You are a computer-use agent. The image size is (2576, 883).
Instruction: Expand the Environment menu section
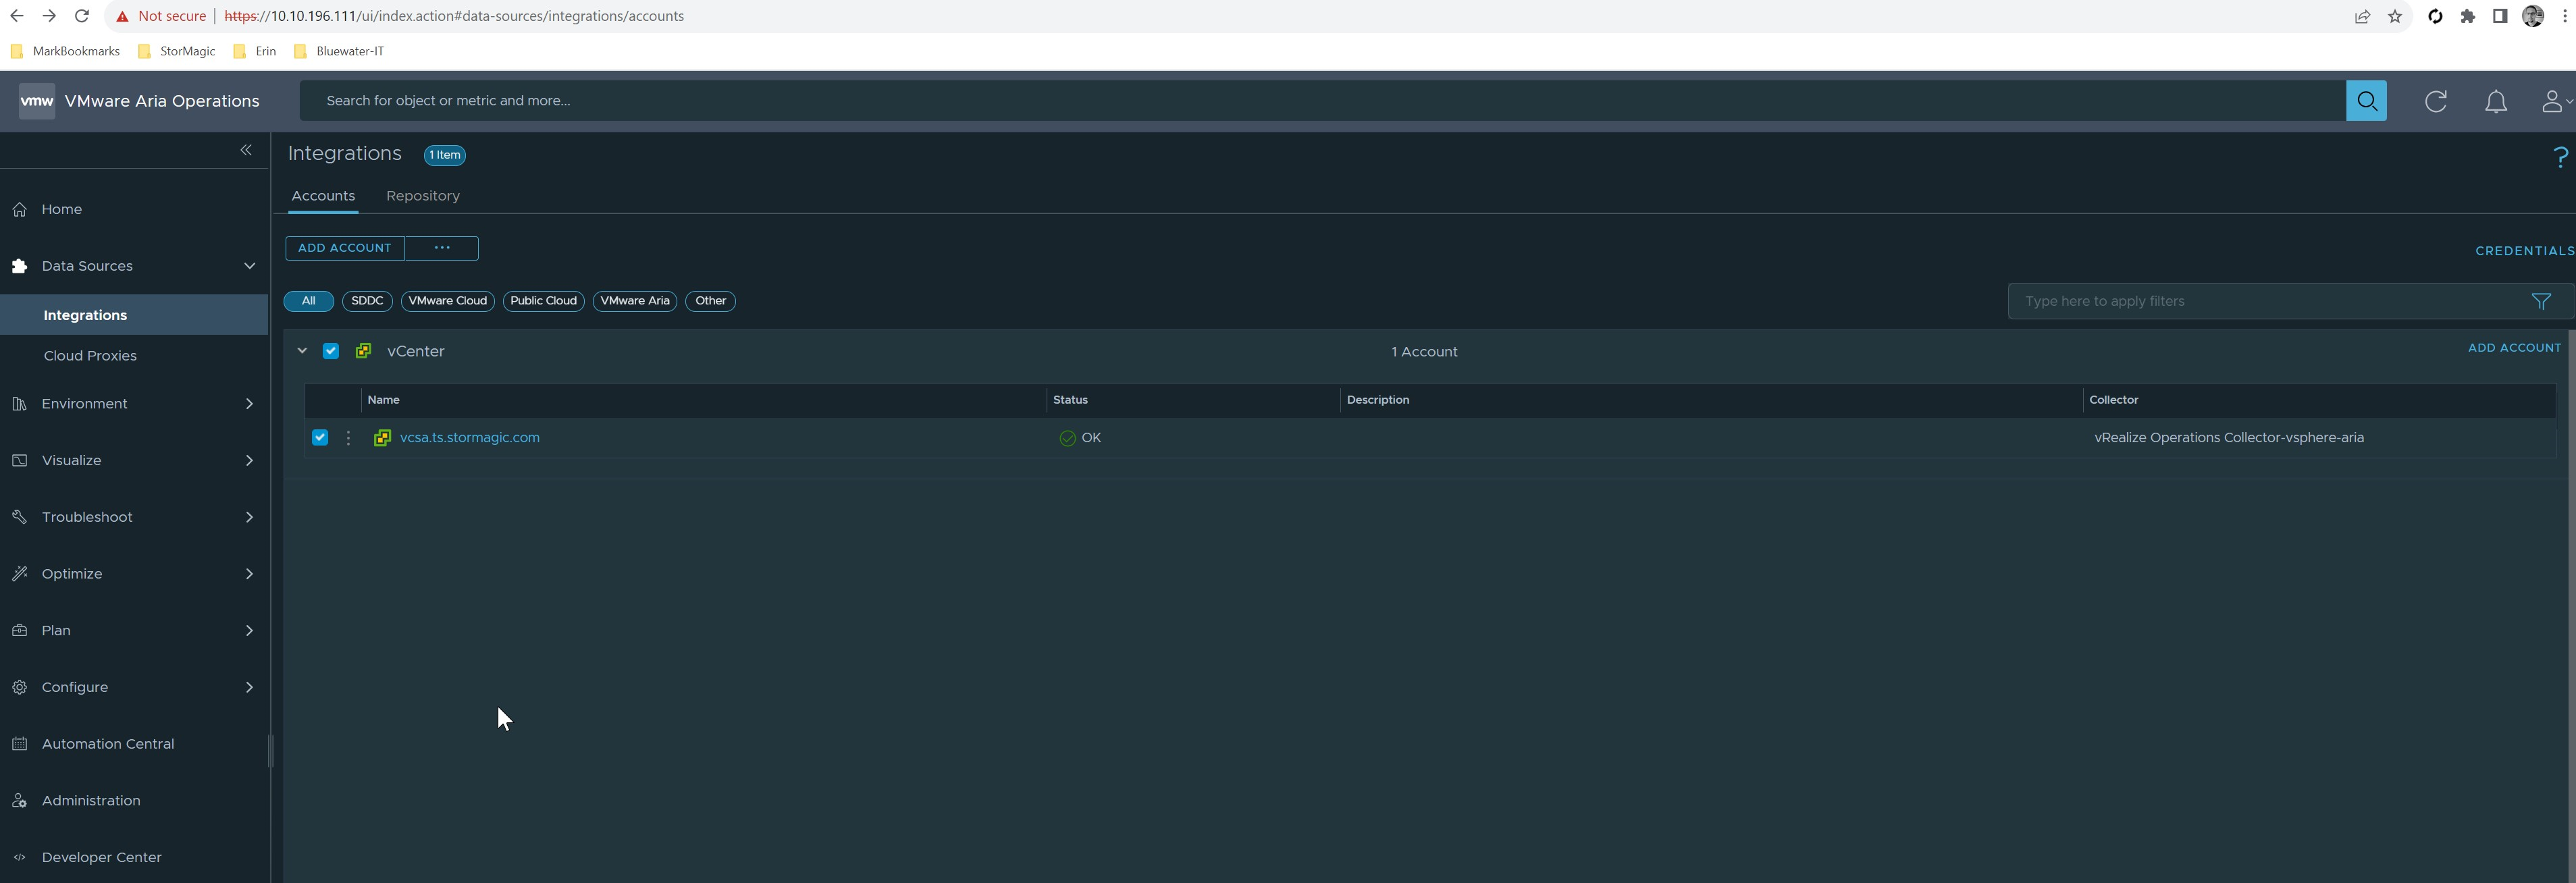click(249, 404)
